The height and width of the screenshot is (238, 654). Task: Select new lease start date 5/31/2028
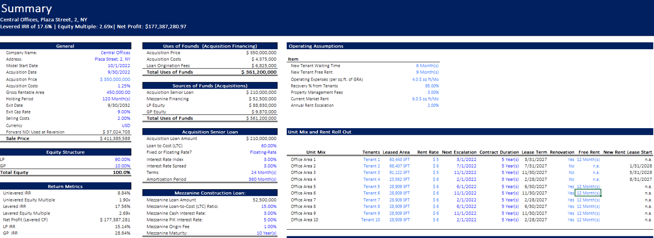[x=641, y=173]
